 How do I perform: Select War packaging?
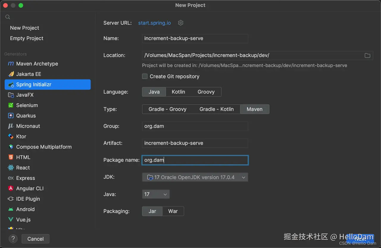pos(173,211)
